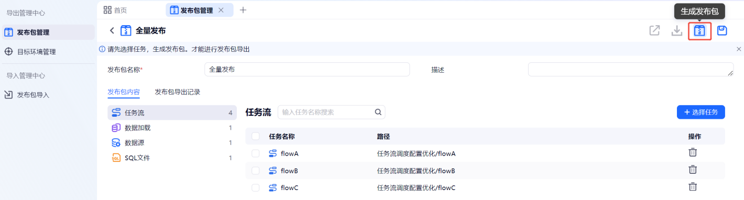Image resolution: width=744 pixels, height=200 pixels.
Task: Click the 路径 column header
Action: (383, 137)
